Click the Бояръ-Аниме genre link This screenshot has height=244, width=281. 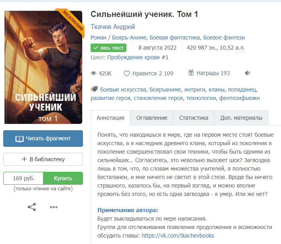pos(129,38)
